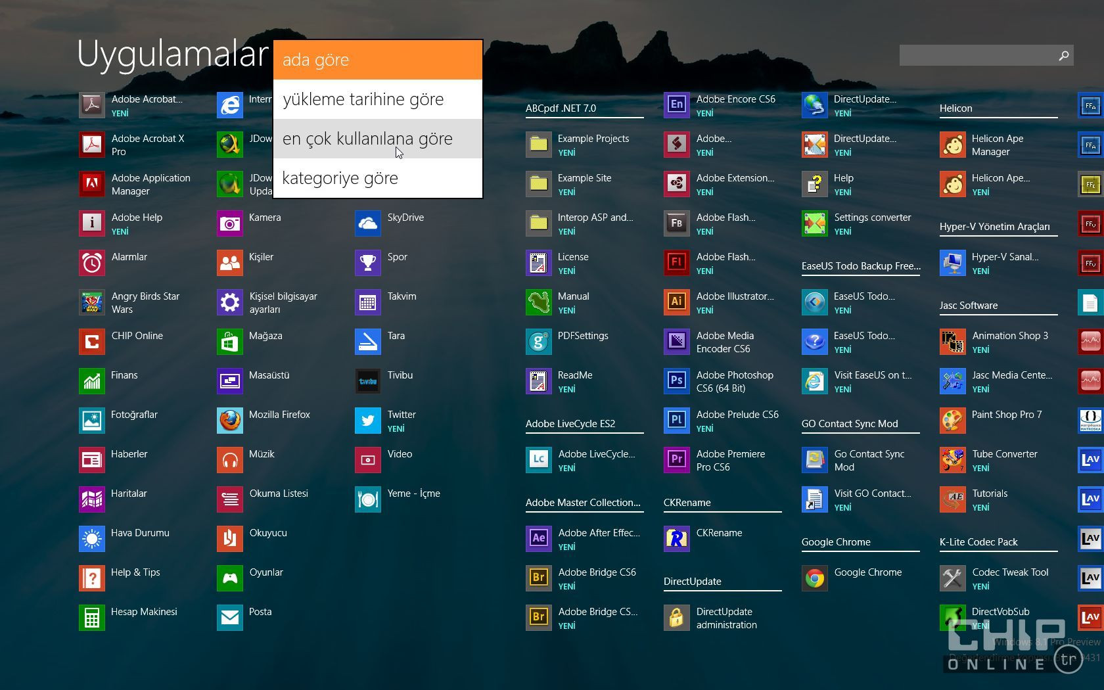1104x690 pixels.
Task: Launch Helicon Ape Manager icon
Action: pyautogui.click(x=953, y=145)
